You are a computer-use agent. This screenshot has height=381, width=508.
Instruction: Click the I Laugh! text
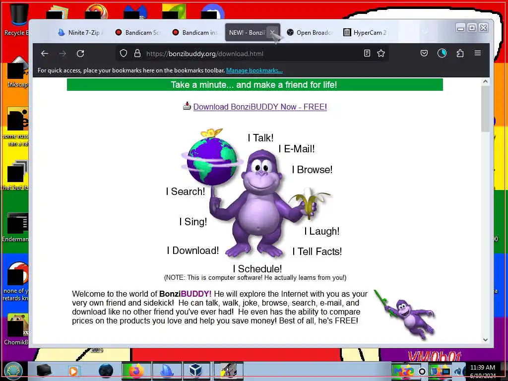(x=321, y=231)
